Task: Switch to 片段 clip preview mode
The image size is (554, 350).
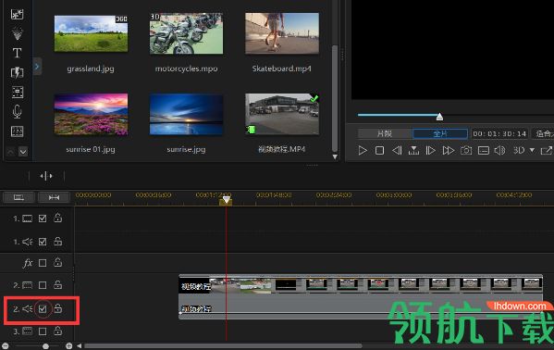Action: point(385,133)
